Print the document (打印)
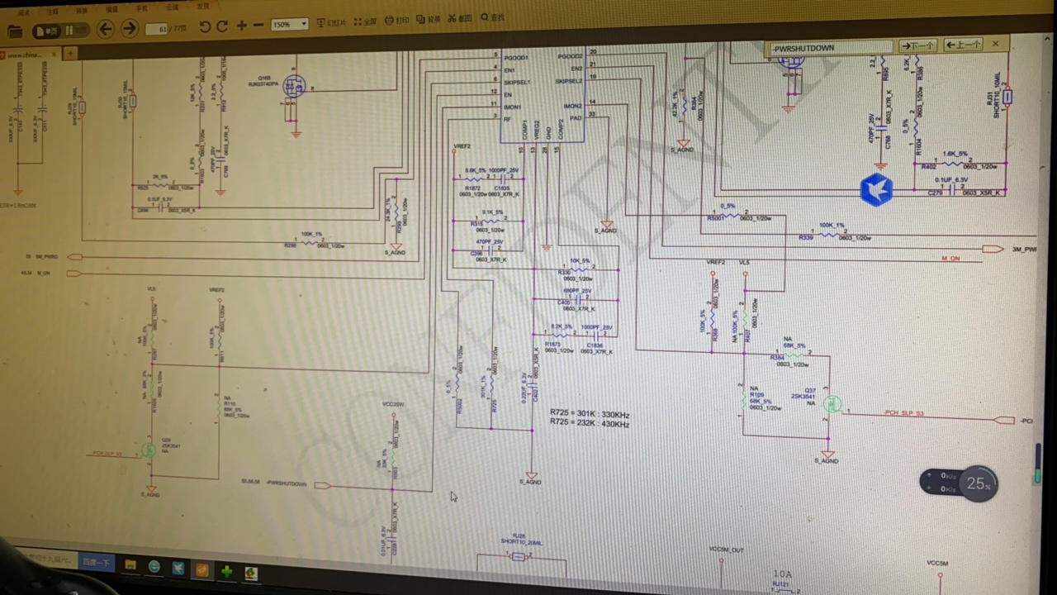The image size is (1057, 595). click(x=397, y=20)
